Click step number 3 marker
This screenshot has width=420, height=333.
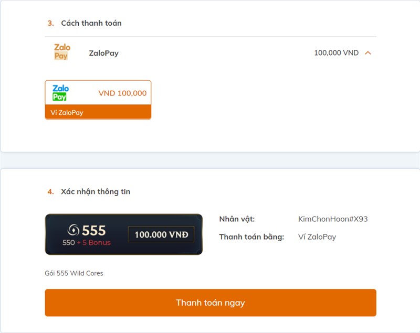[50, 23]
